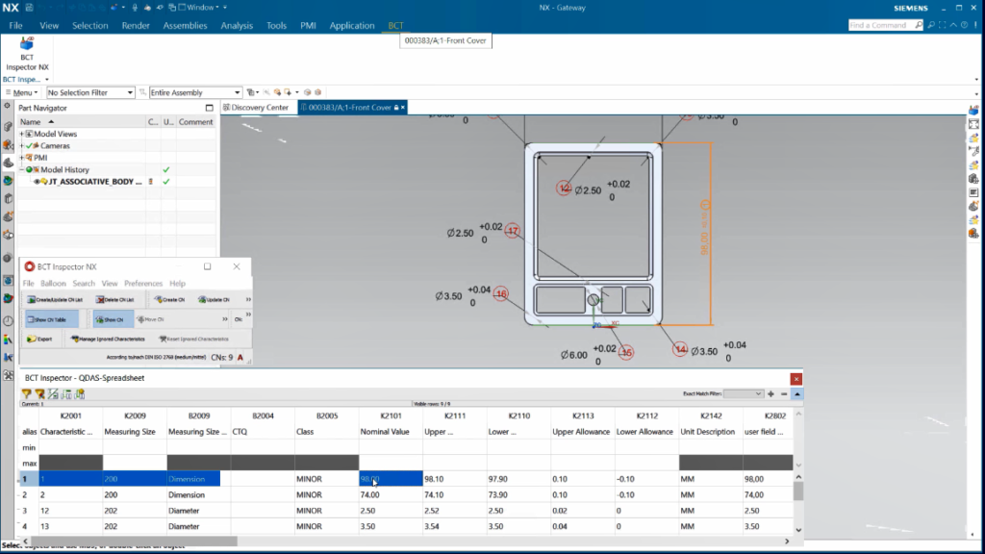Image resolution: width=985 pixels, height=554 pixels.
Task: Click the magnifier icon in Find a Command box
Action: (x=919, y=25)
